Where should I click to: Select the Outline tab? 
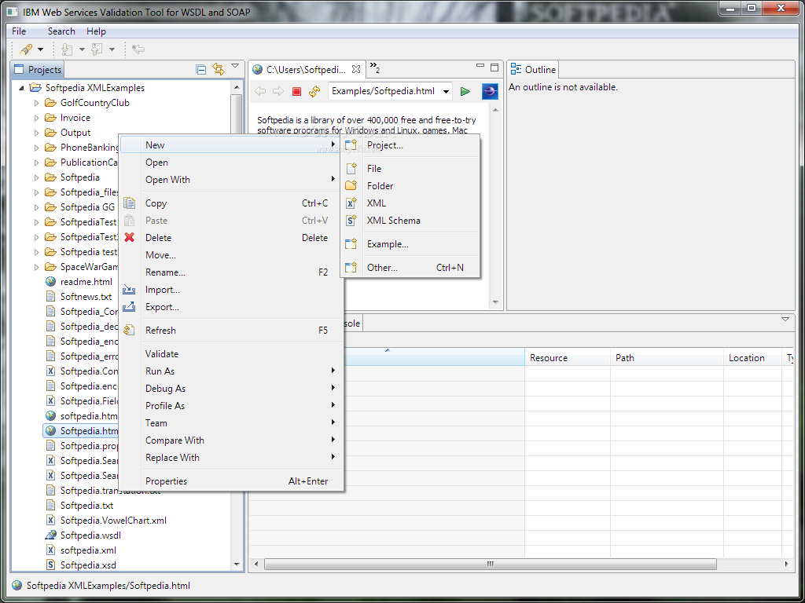[534, 70]
